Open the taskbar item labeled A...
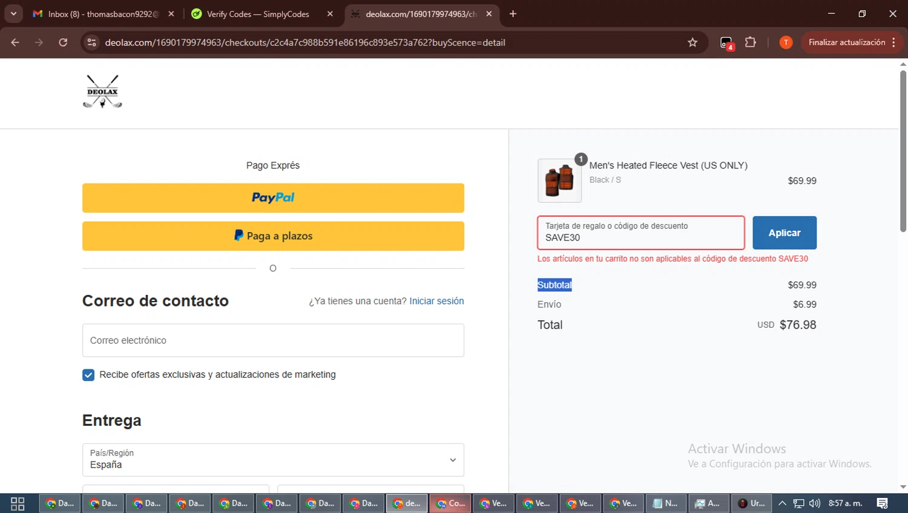The image size is (908, 513). pyautogui.click(x=708, y=503)
